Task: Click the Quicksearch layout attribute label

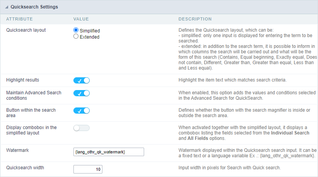Action: click(x=26, y=30)
